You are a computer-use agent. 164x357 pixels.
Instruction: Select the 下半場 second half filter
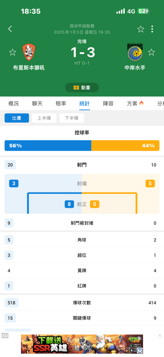[72, 118]
